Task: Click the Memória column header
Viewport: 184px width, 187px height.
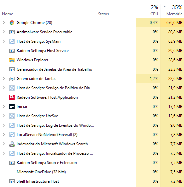Action: (172, 11)
